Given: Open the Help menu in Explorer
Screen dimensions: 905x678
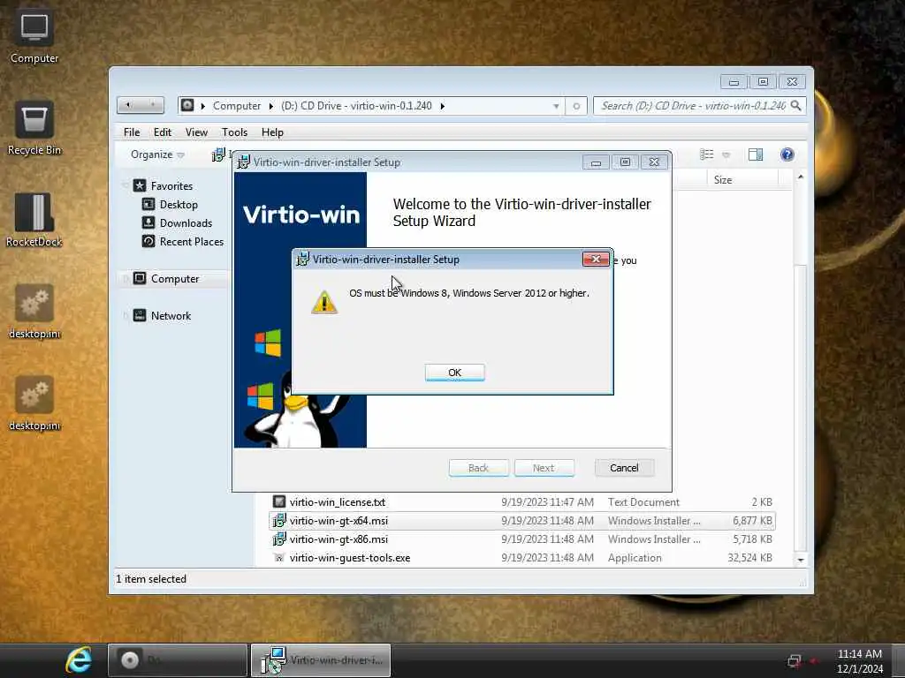Looking at the screenshot, I should [272, 132].
